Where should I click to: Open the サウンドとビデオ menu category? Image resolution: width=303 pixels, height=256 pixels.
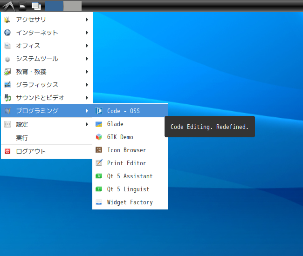(x=47, y=98)
